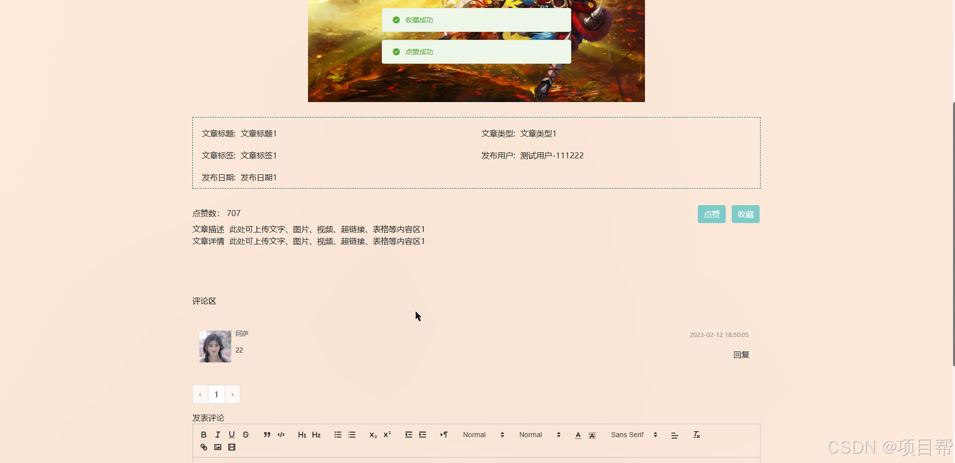The image size is (955, 463).
Task: Click the 收藏成功 notification
Action: (x=476, y=20)
